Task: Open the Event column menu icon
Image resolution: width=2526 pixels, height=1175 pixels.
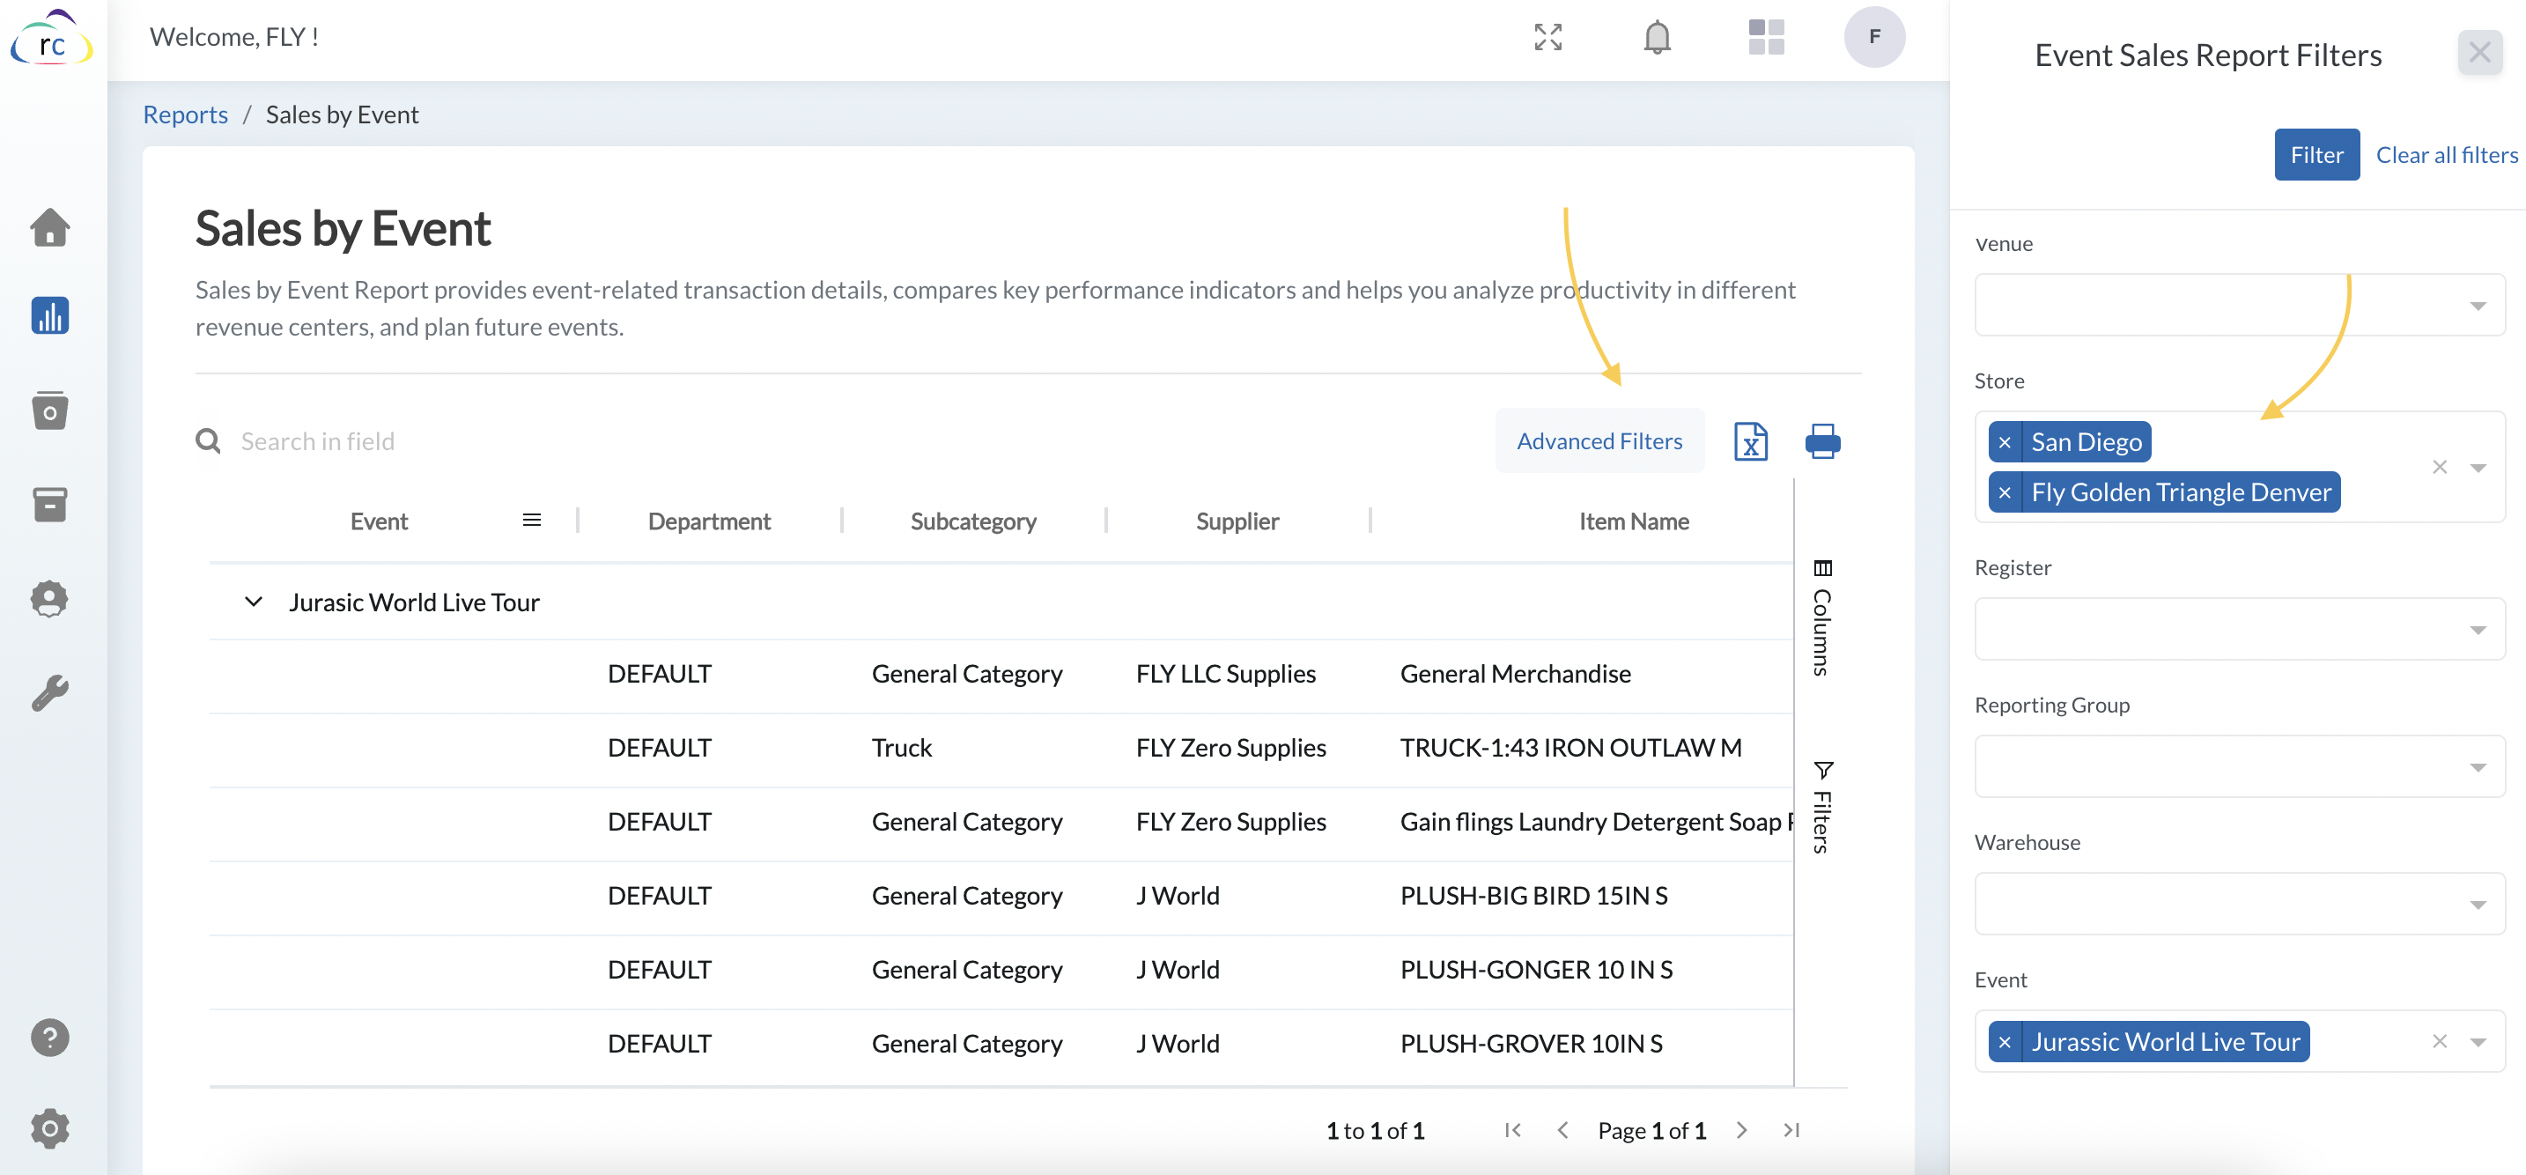Action: pyautogui.click(x=531, y=520)
